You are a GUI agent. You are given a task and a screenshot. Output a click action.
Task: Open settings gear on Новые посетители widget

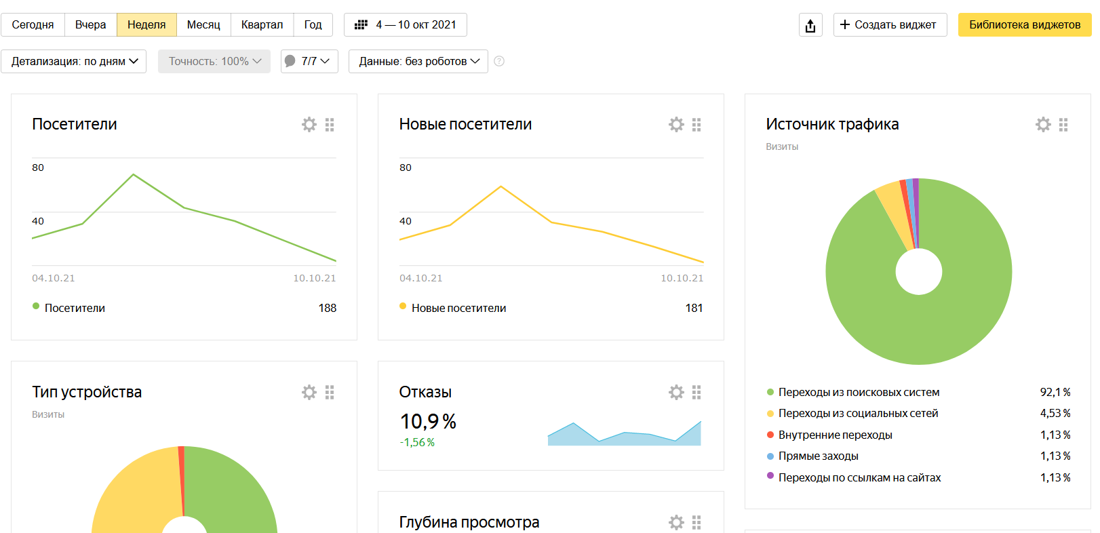click(676, 125)
